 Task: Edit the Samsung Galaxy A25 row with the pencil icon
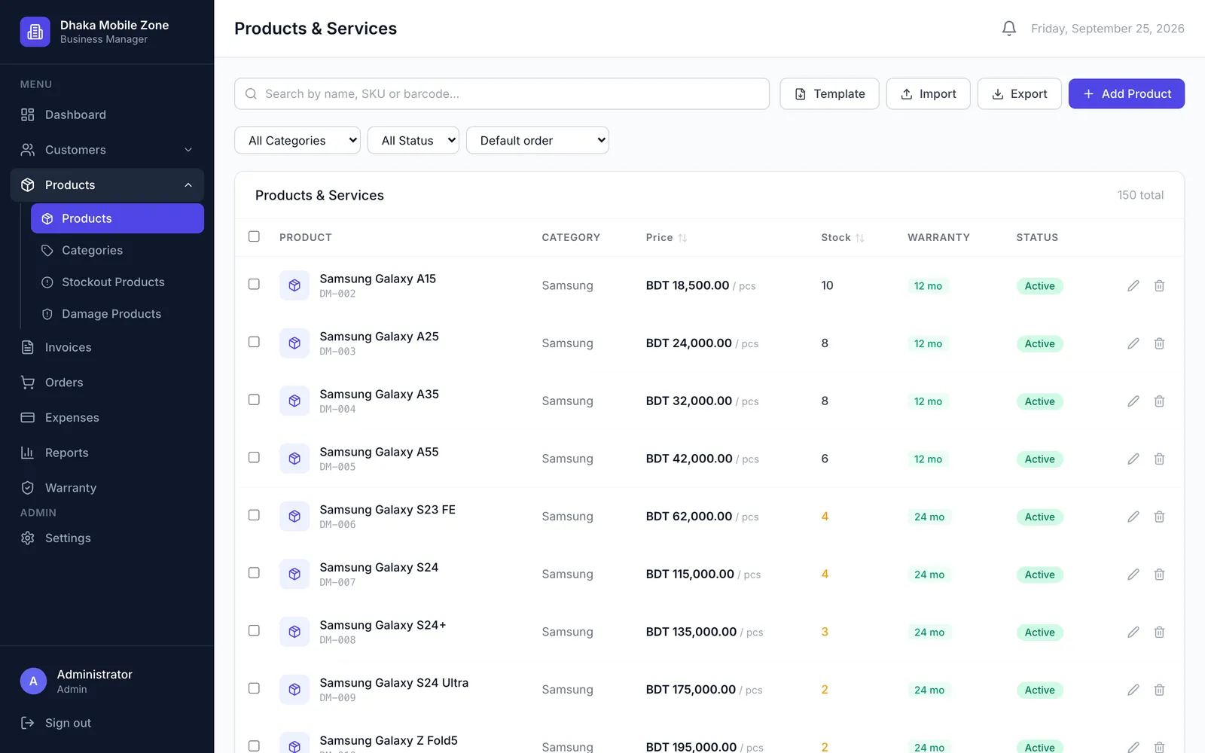(x=1133, y=343)
